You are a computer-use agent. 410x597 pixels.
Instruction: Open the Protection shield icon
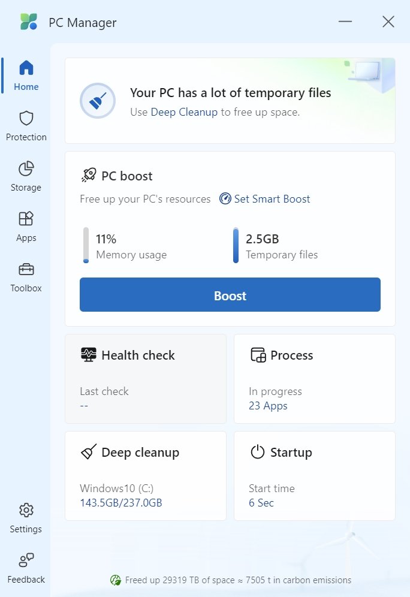26,118
